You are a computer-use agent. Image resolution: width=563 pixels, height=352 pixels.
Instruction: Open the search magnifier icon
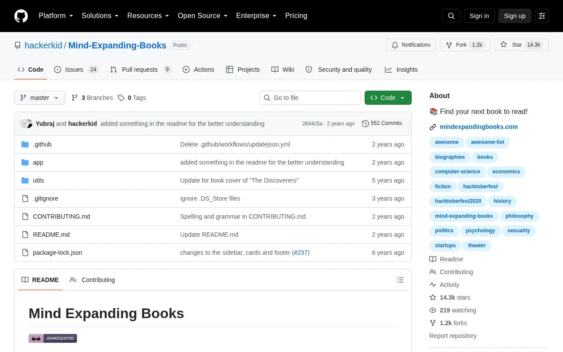[451, 16]
